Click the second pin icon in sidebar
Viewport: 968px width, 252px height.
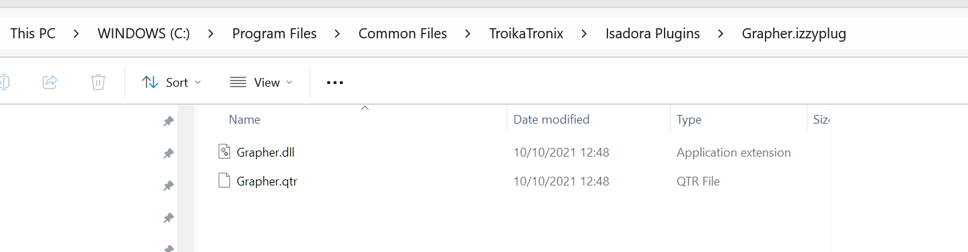tap(168, 153)
